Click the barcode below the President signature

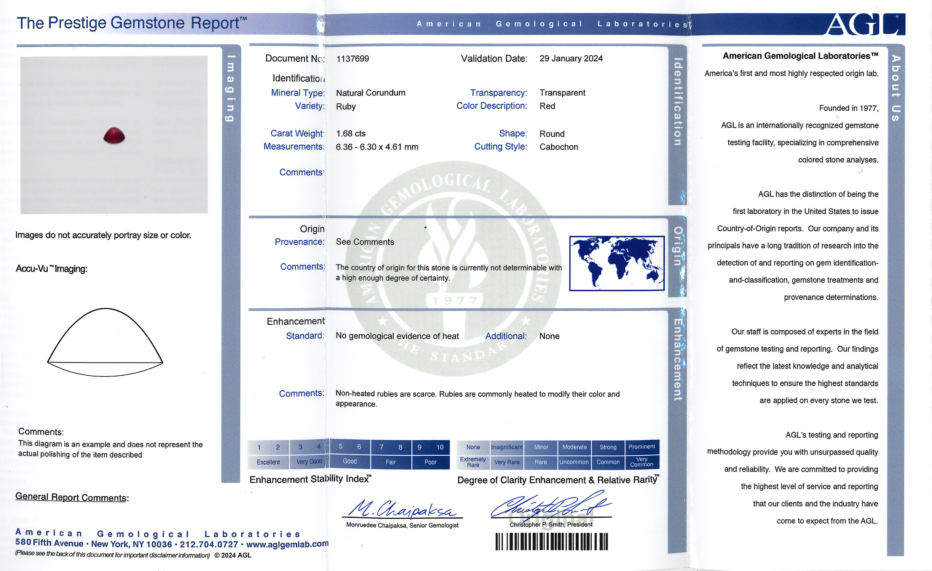(x=551, y=541)
